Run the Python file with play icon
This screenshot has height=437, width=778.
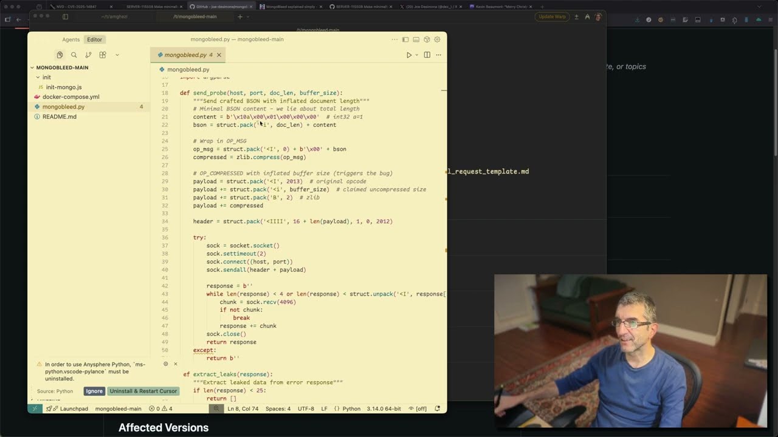409,55
